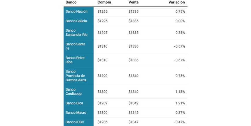Select Banco Macro's $1345 venta value
The width and height of the screenshot is (251, 126).
tap(134, 112)
